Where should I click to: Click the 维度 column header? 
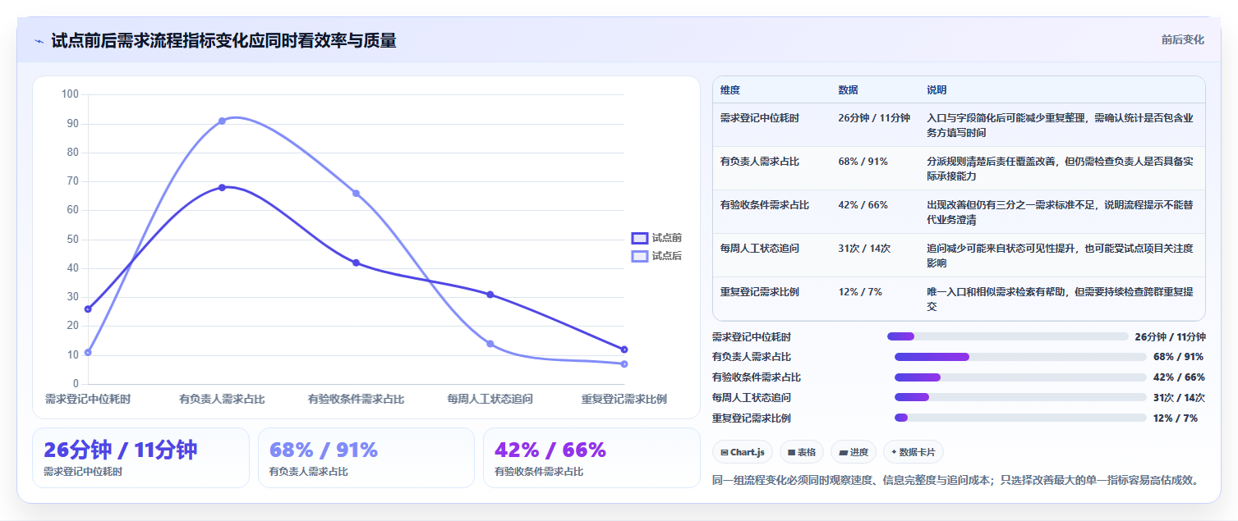tap(730, 90)
